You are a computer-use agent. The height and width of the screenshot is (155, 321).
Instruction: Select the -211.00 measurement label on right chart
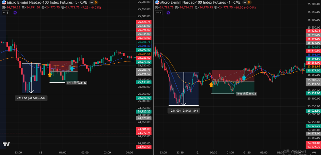[x=184, y=111]
